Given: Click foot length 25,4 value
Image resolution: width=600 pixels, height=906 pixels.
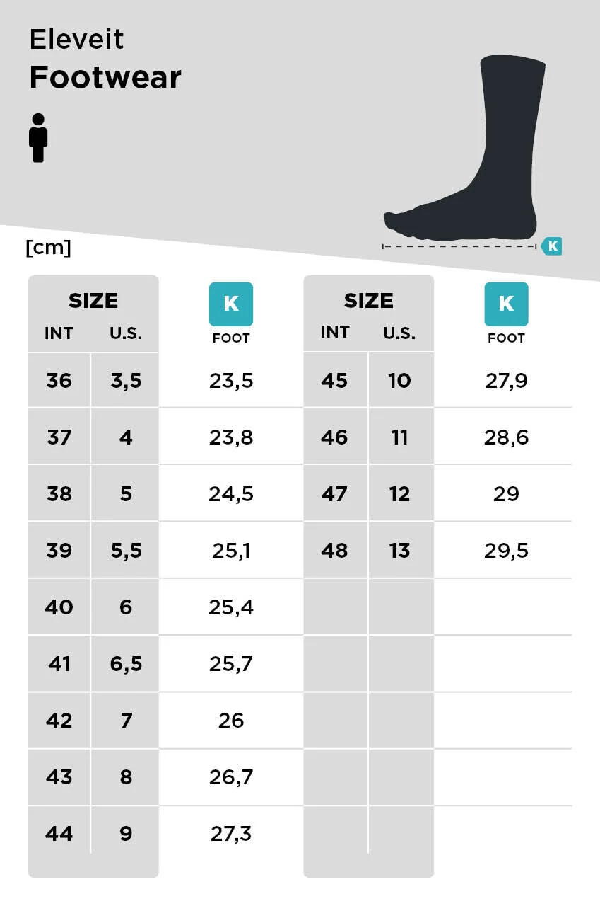Looking at the screenshot, I should tap(231, 607).
